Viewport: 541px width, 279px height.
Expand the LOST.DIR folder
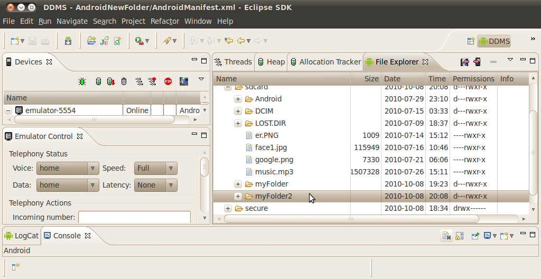[238, 123]
